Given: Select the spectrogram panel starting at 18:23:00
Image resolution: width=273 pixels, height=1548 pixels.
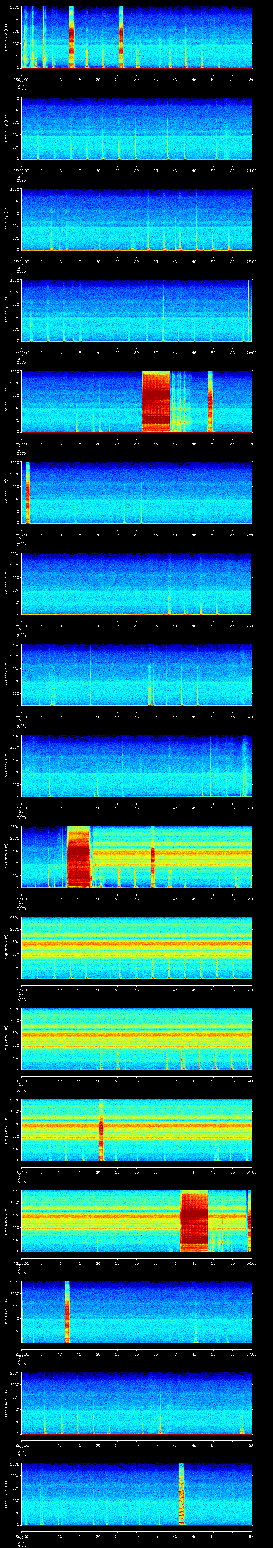Looking at the screenshot, I should pyautogui.click(x=137, y=129).
